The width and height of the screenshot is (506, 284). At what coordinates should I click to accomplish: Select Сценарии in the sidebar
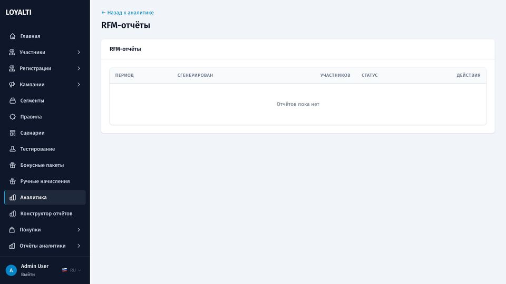[x=45, y=133]
